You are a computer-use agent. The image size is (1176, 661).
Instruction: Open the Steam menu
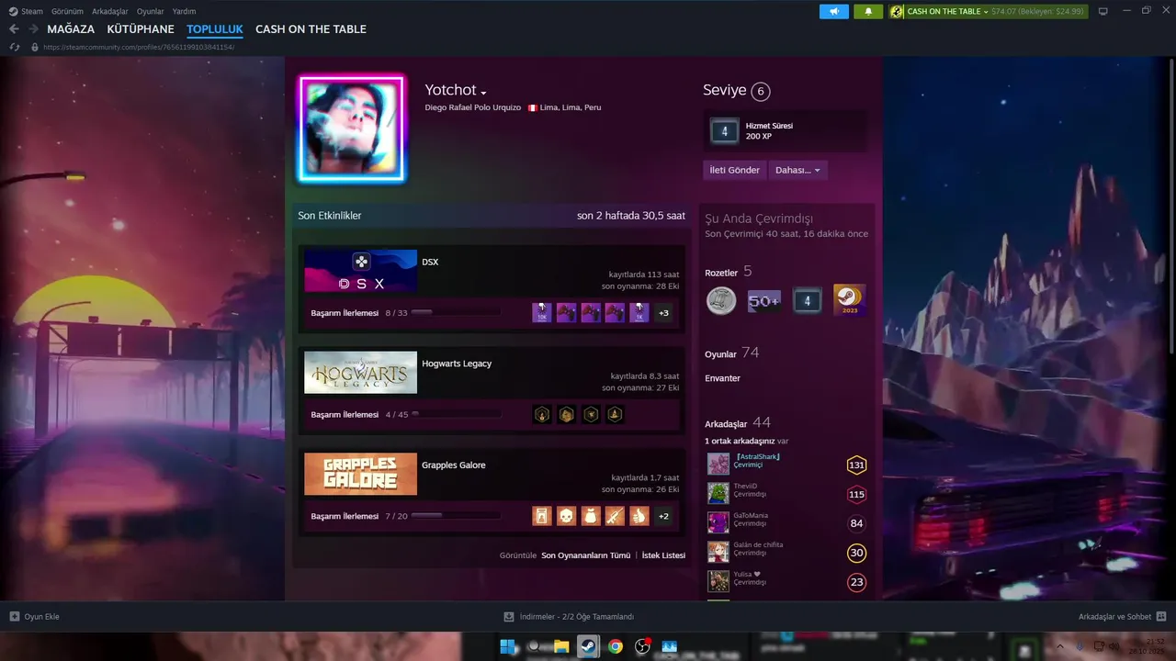(26, 11)
